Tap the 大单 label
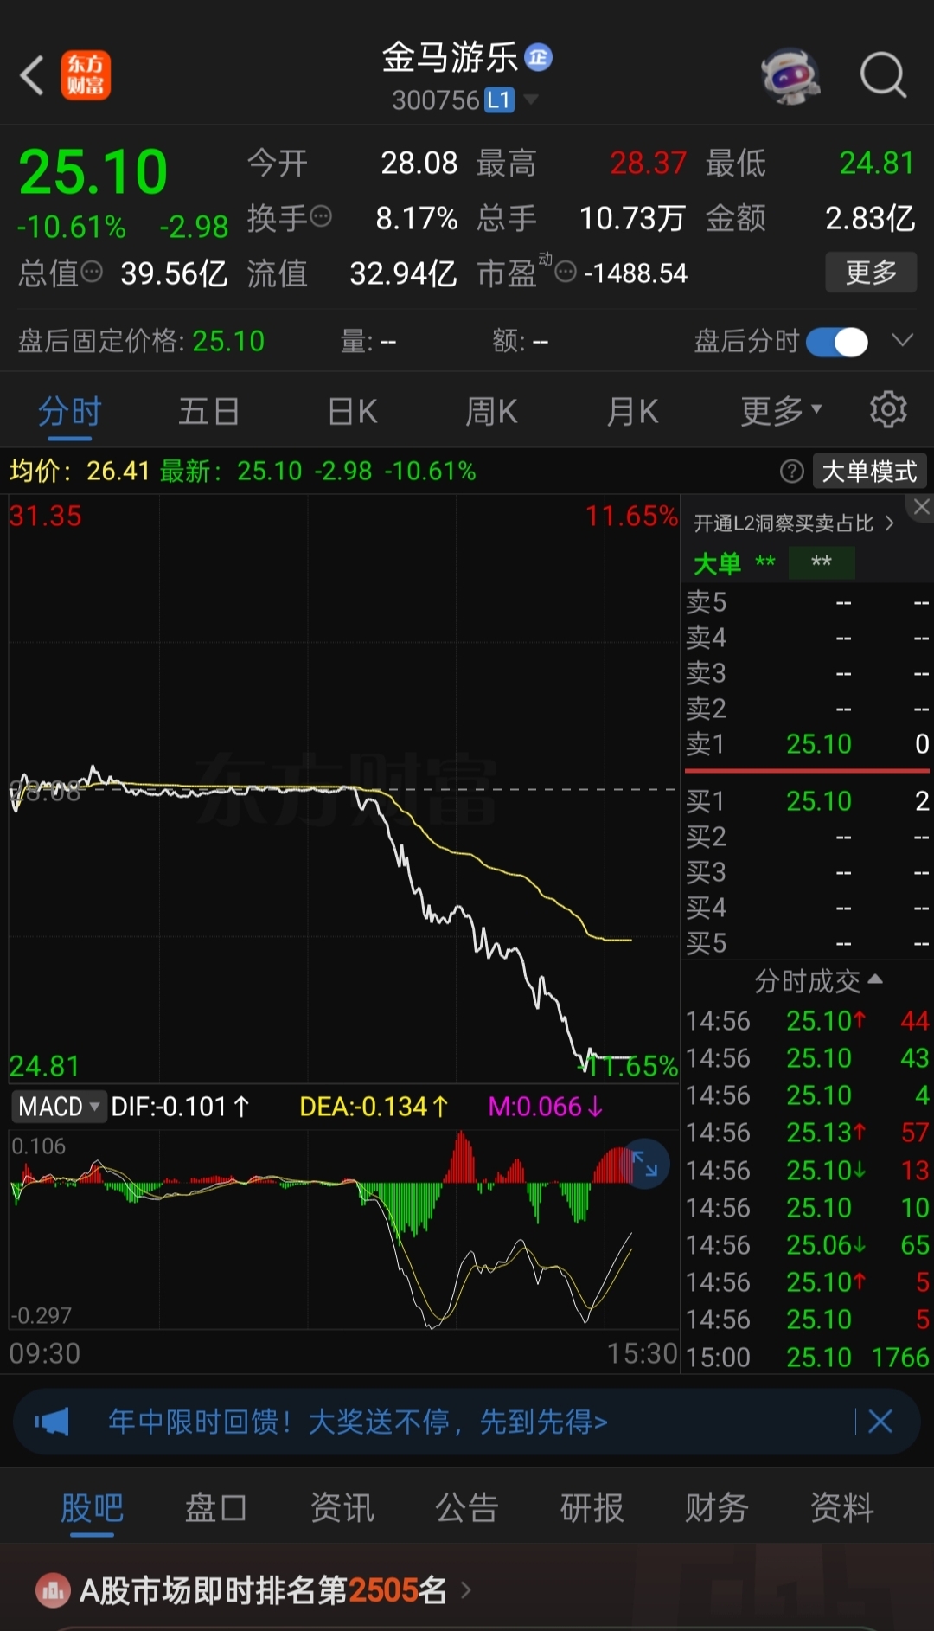Screen dimensions: 934x1631 pyautogui.click(x=717, y=563)
